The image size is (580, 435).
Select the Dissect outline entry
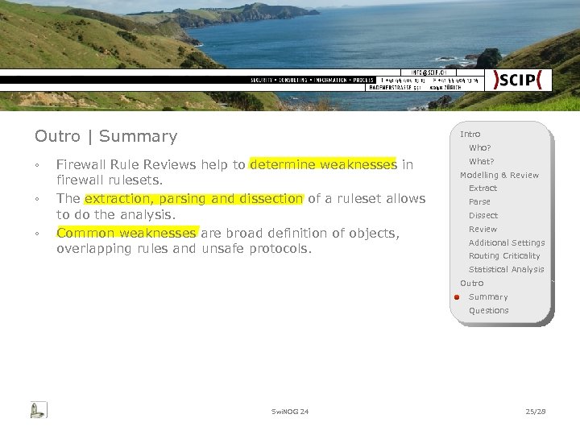tap(483, 216)
